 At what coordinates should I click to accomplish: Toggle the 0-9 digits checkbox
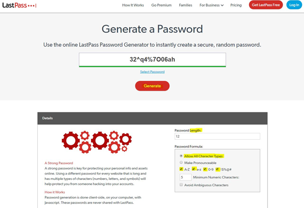coord(205,169)
